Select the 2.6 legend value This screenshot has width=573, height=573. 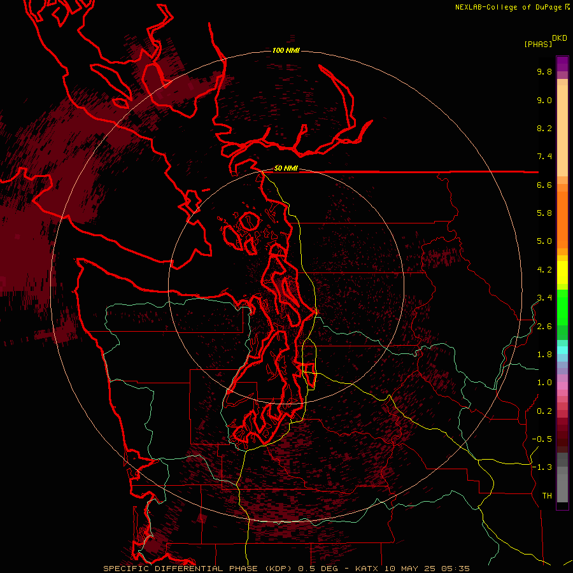click(544, 327)
